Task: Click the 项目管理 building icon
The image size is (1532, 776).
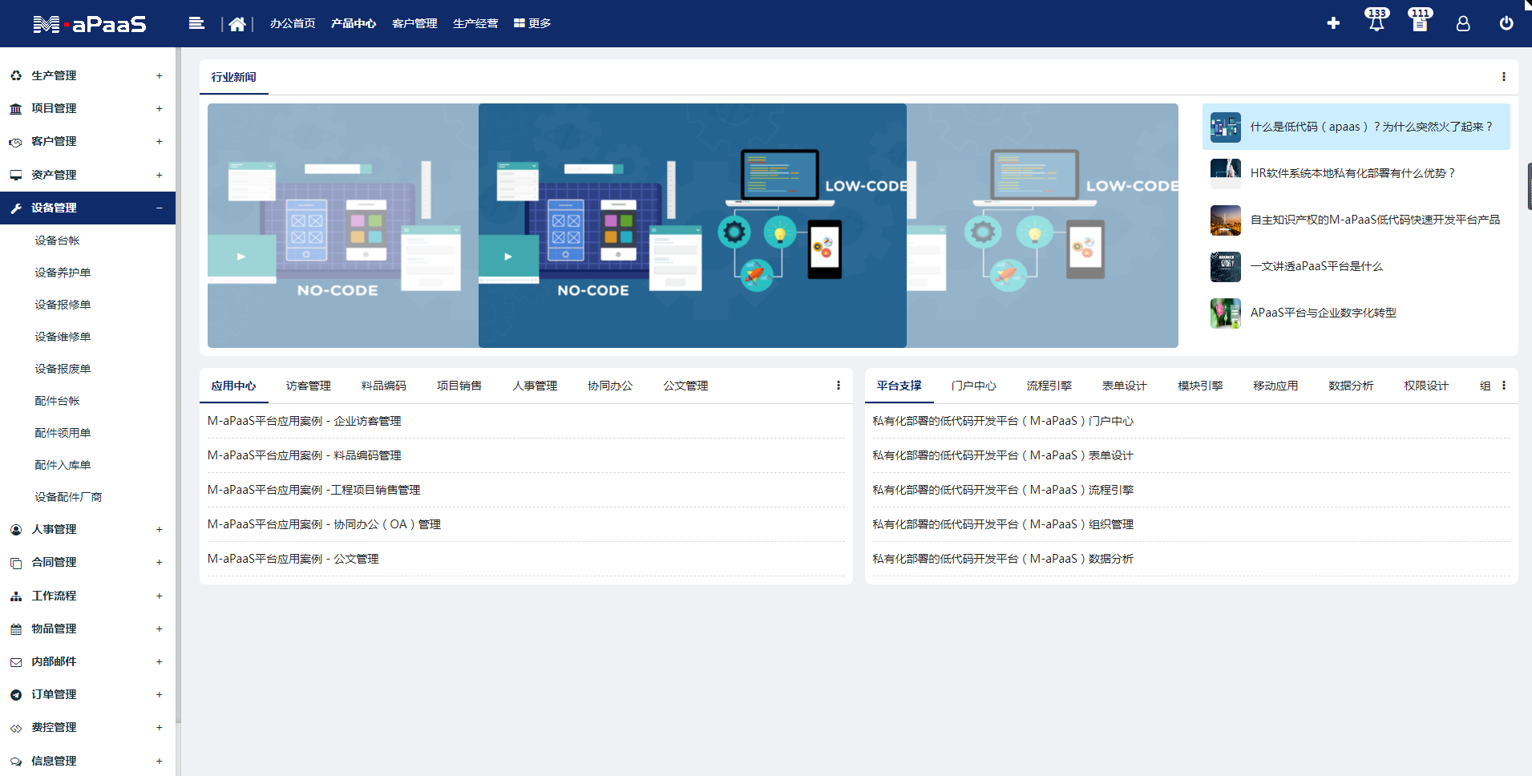Action: (16, 108)
